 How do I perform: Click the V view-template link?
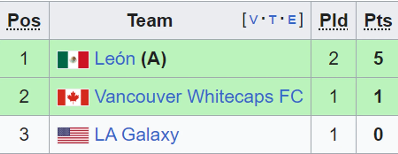(x=253, y=20)
